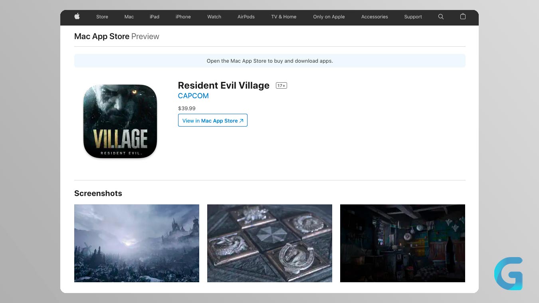Open the Watch nav item
539x303 pixels.
point(214,17)
